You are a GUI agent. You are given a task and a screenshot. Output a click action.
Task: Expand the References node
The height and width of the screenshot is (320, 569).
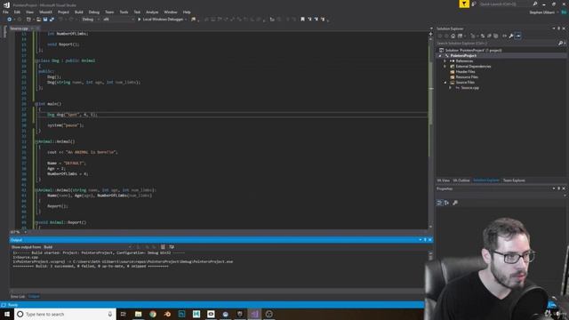coord(445,61)
